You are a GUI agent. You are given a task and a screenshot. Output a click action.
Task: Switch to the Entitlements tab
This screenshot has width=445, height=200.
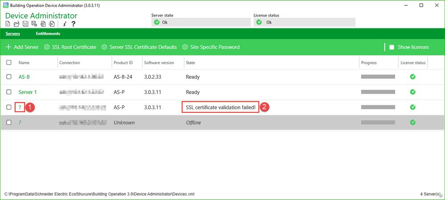tap(48, 34)
